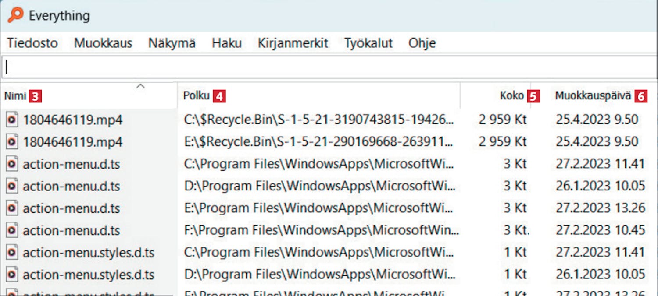Open the Kirjanmerkit menu
This screenshot has height=296, width=658.
[293, 43]
